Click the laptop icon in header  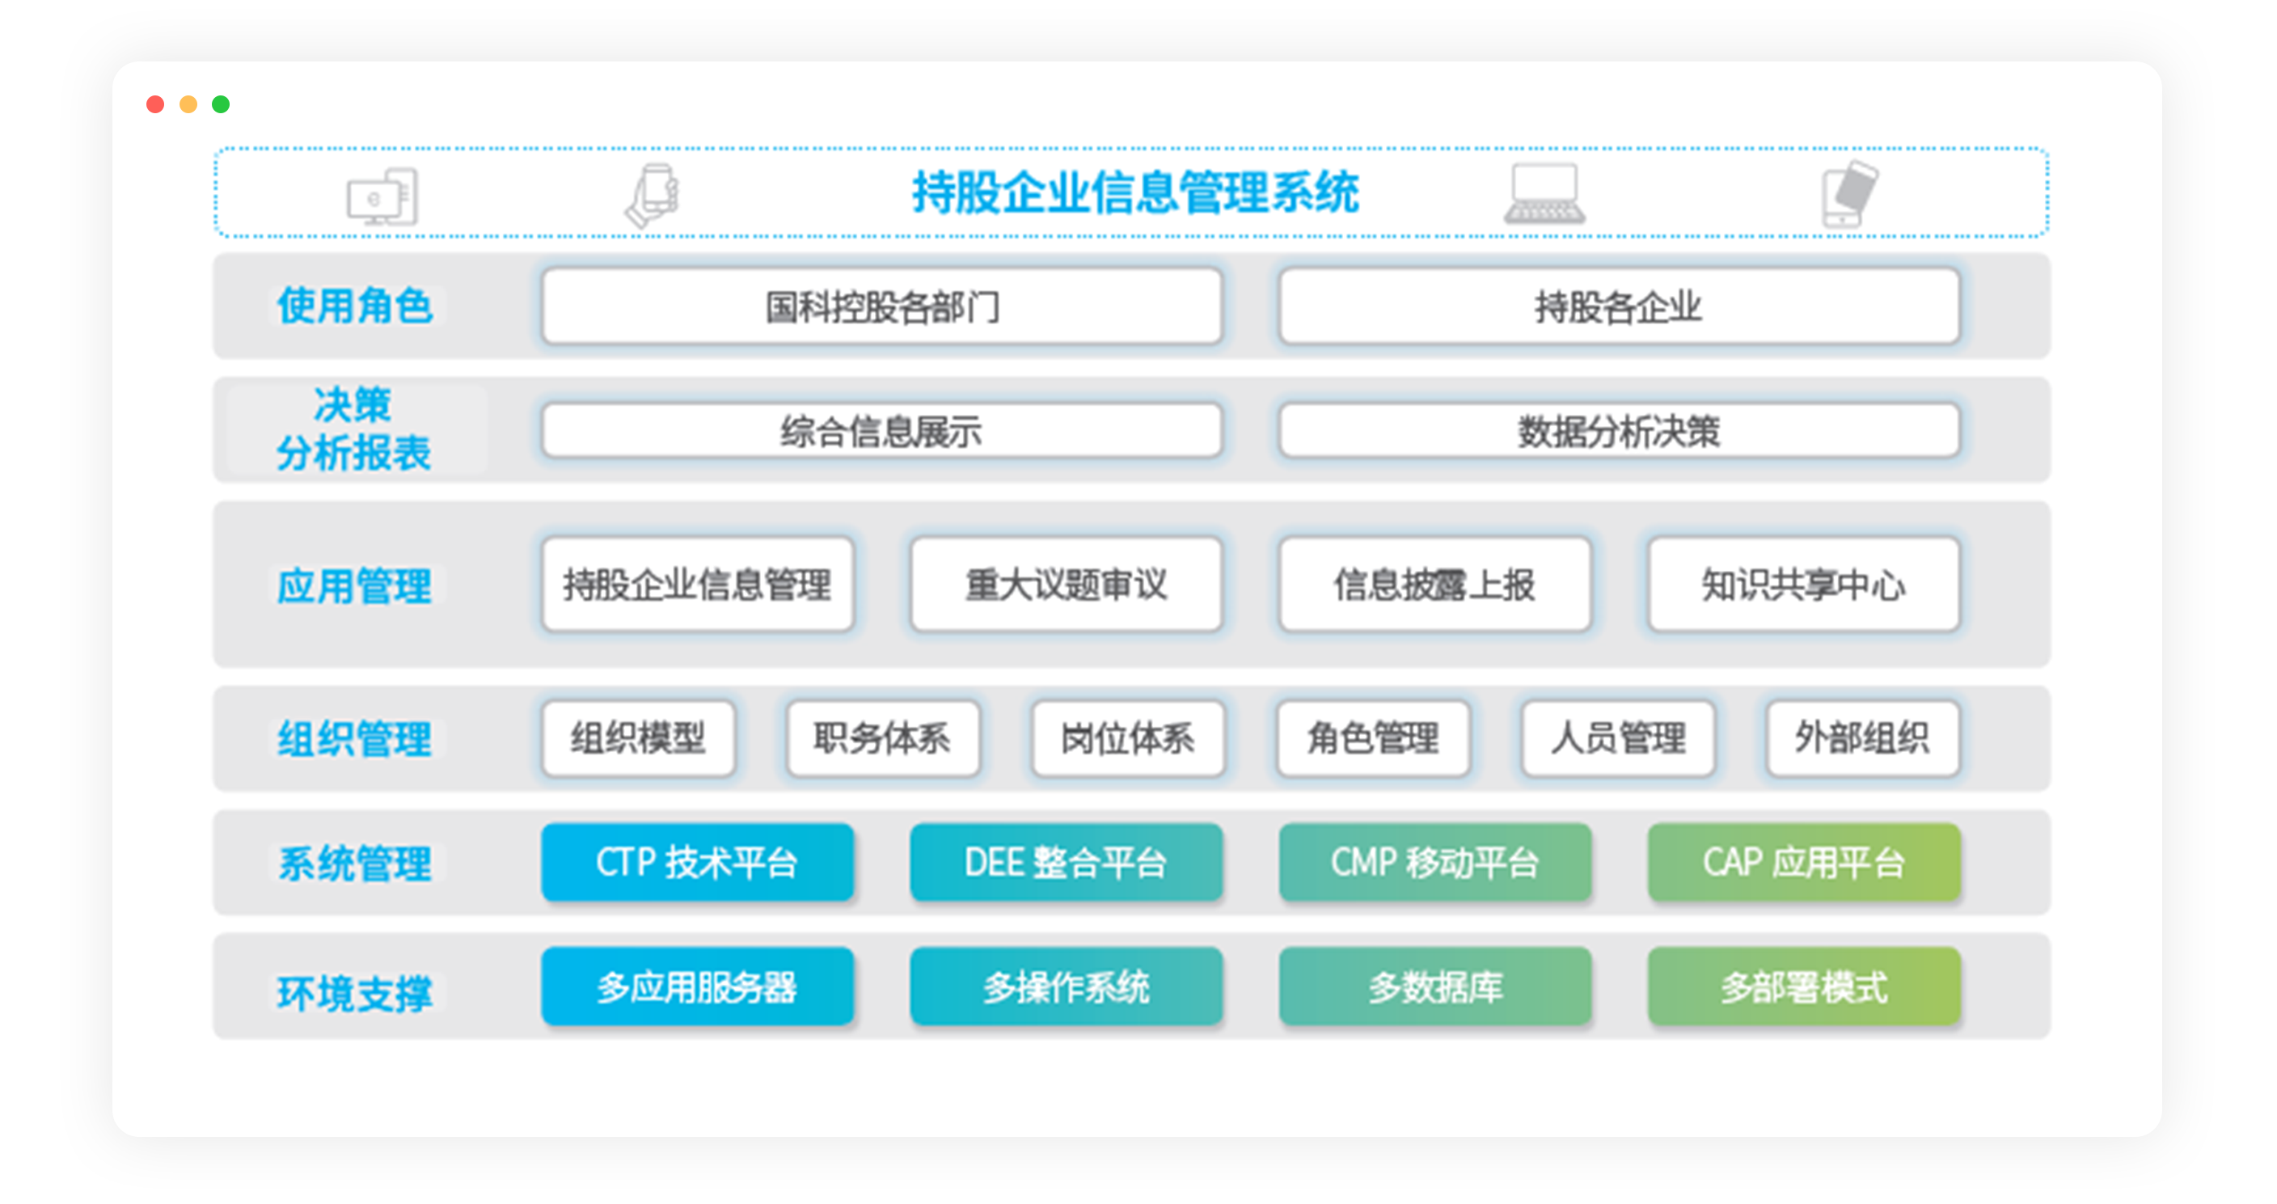1544,193
